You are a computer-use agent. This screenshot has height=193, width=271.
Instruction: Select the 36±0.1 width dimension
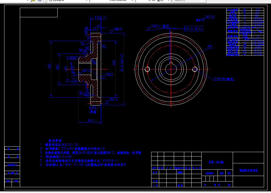point(92,121)
